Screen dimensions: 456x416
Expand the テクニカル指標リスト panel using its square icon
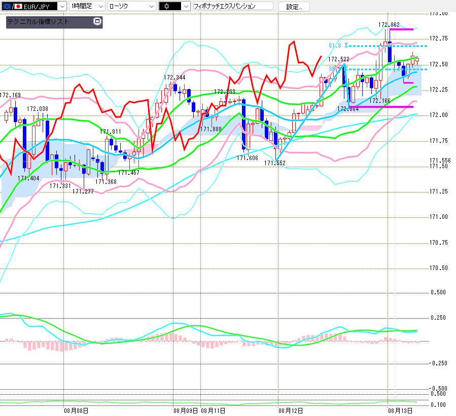[x=97, y=21]
